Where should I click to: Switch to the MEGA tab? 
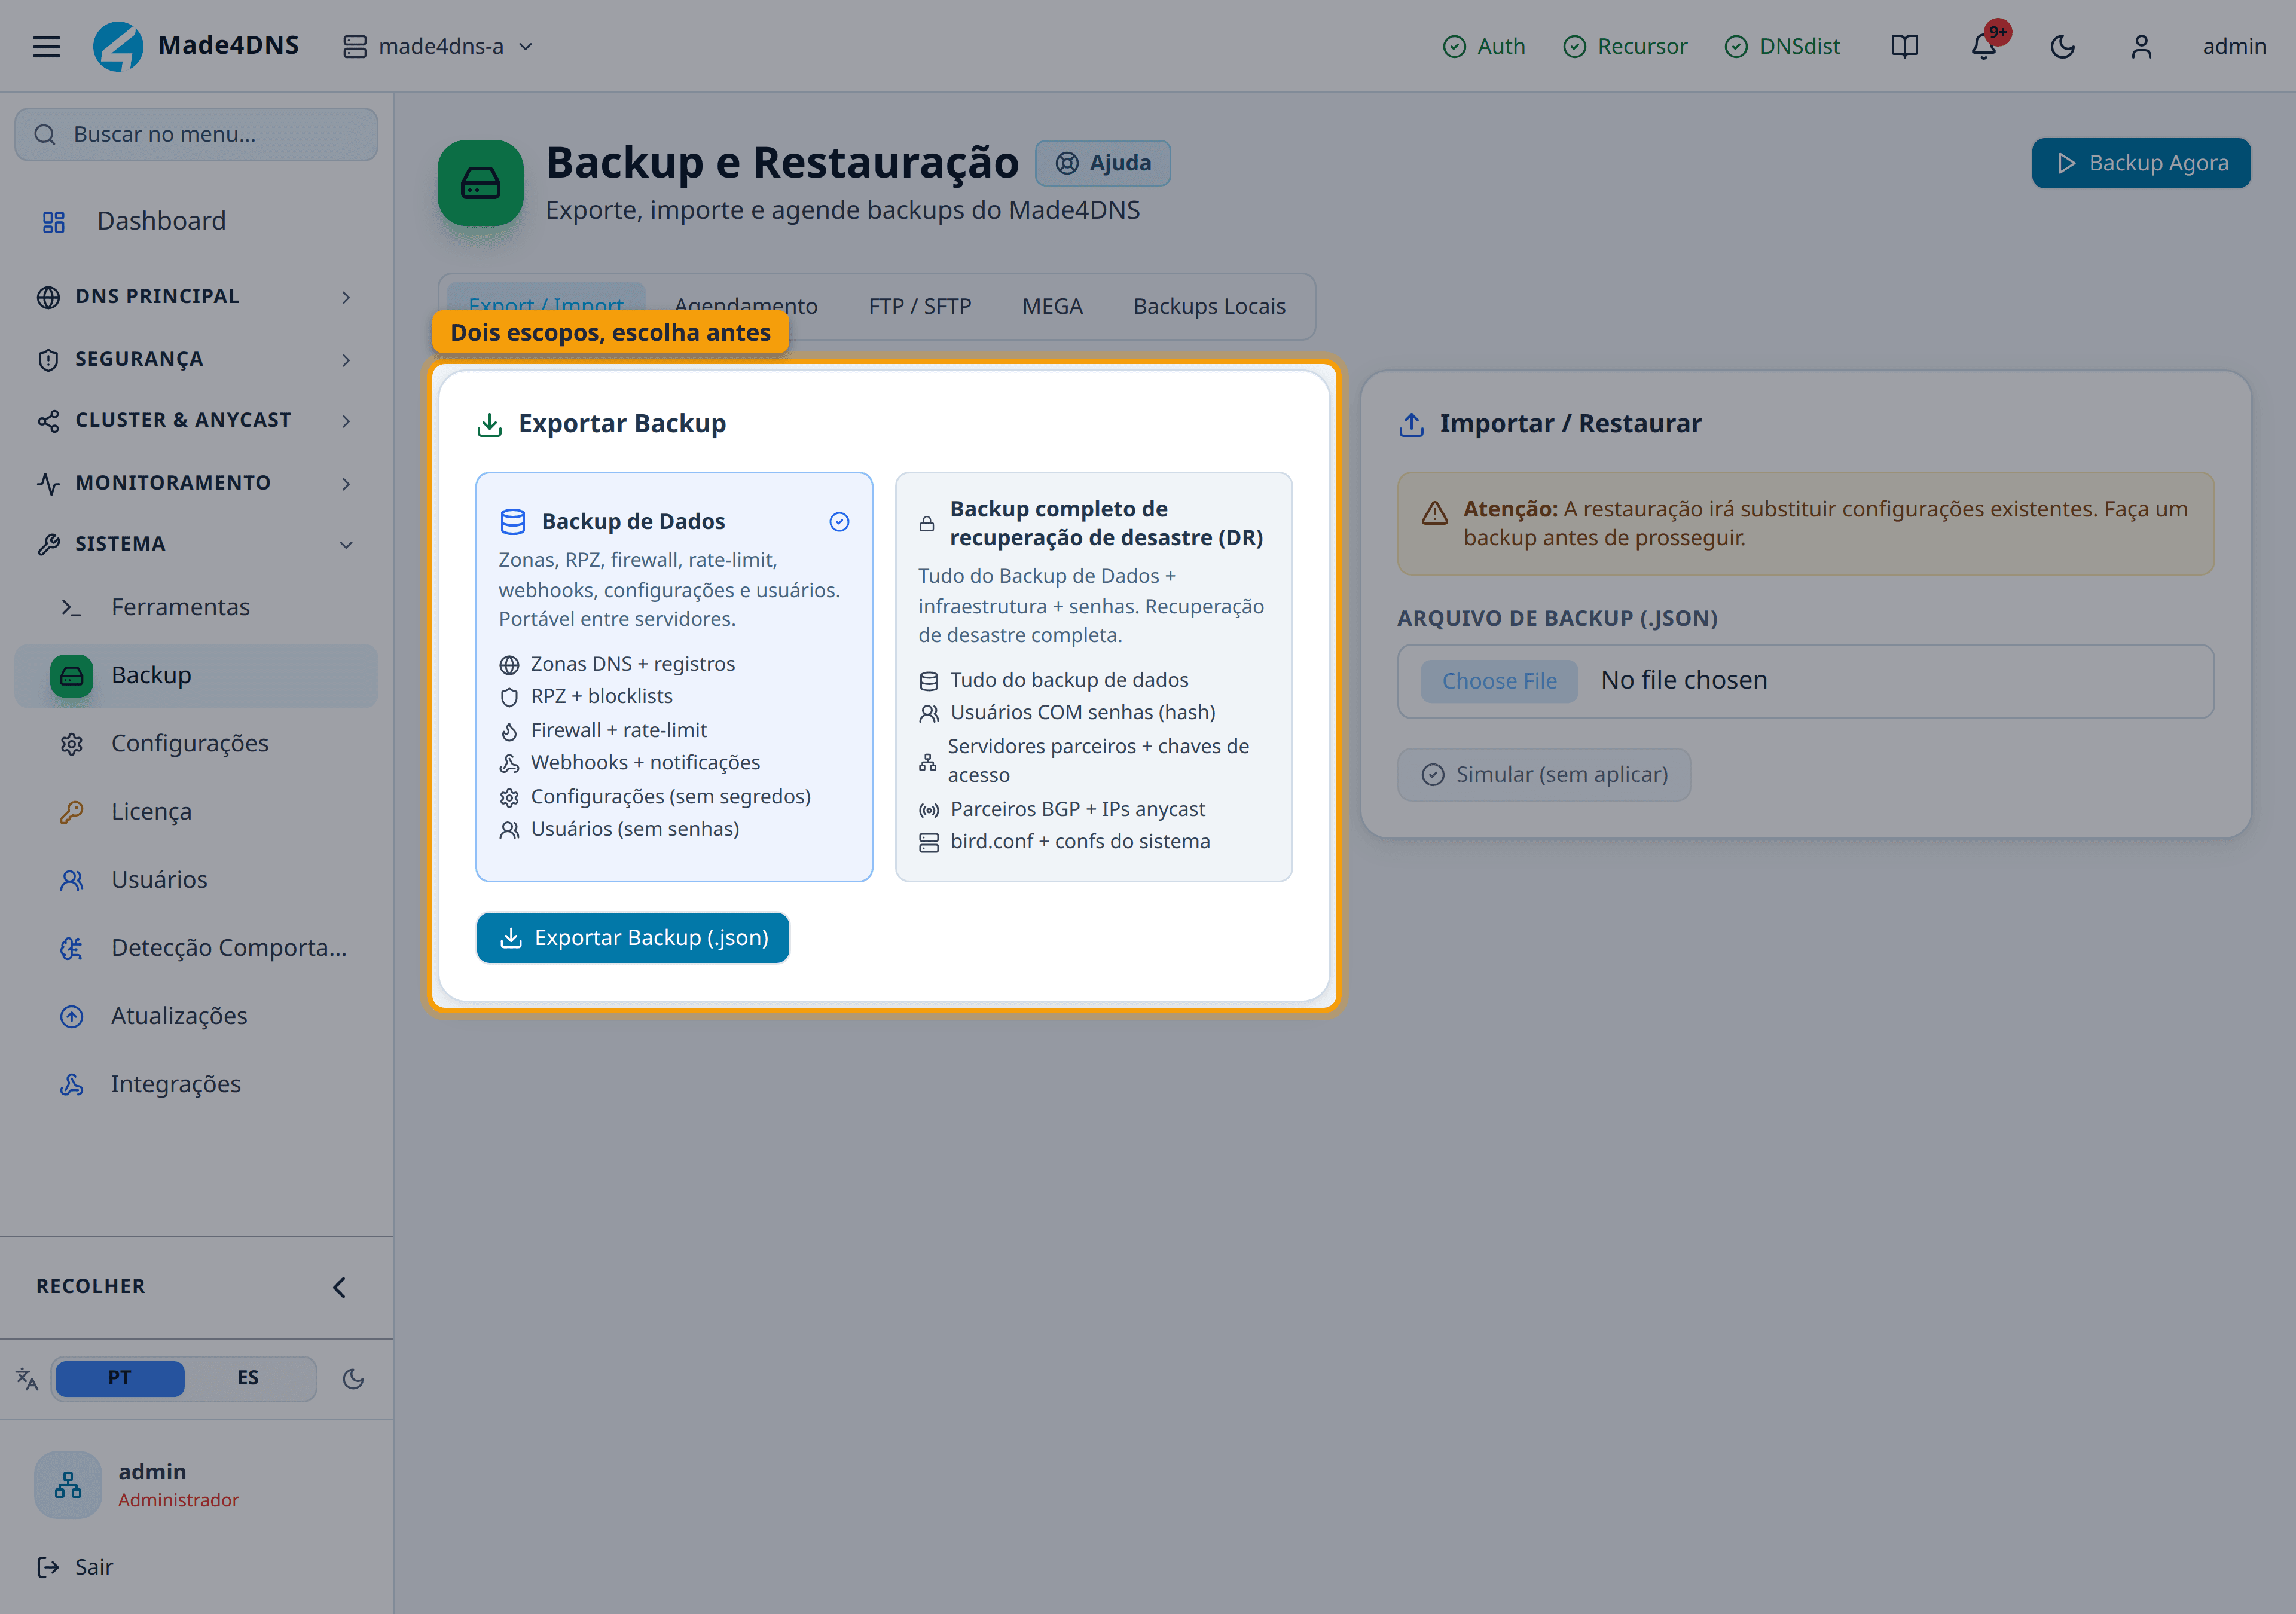click(1052, 306)
